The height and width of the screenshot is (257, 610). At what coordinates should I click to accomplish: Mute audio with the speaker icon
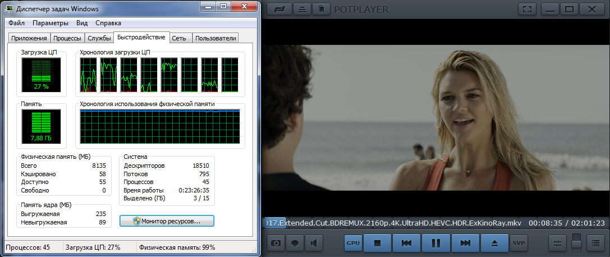click(x=314, y=244)
